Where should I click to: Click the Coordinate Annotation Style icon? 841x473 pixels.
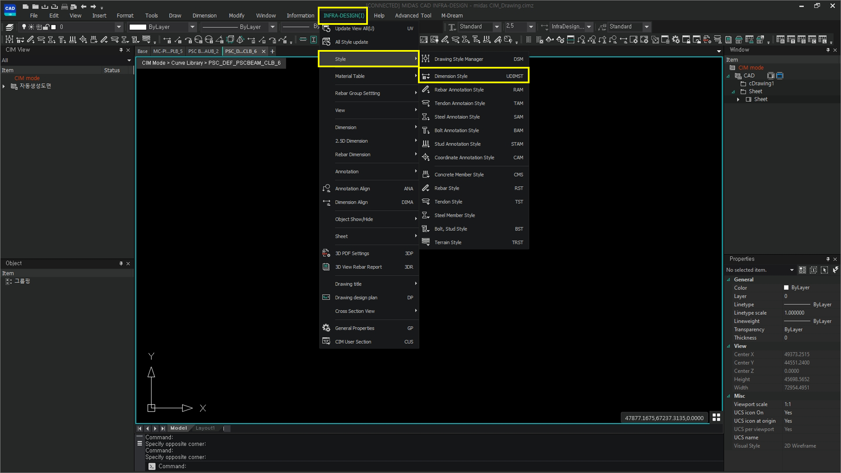pos(426,157)
